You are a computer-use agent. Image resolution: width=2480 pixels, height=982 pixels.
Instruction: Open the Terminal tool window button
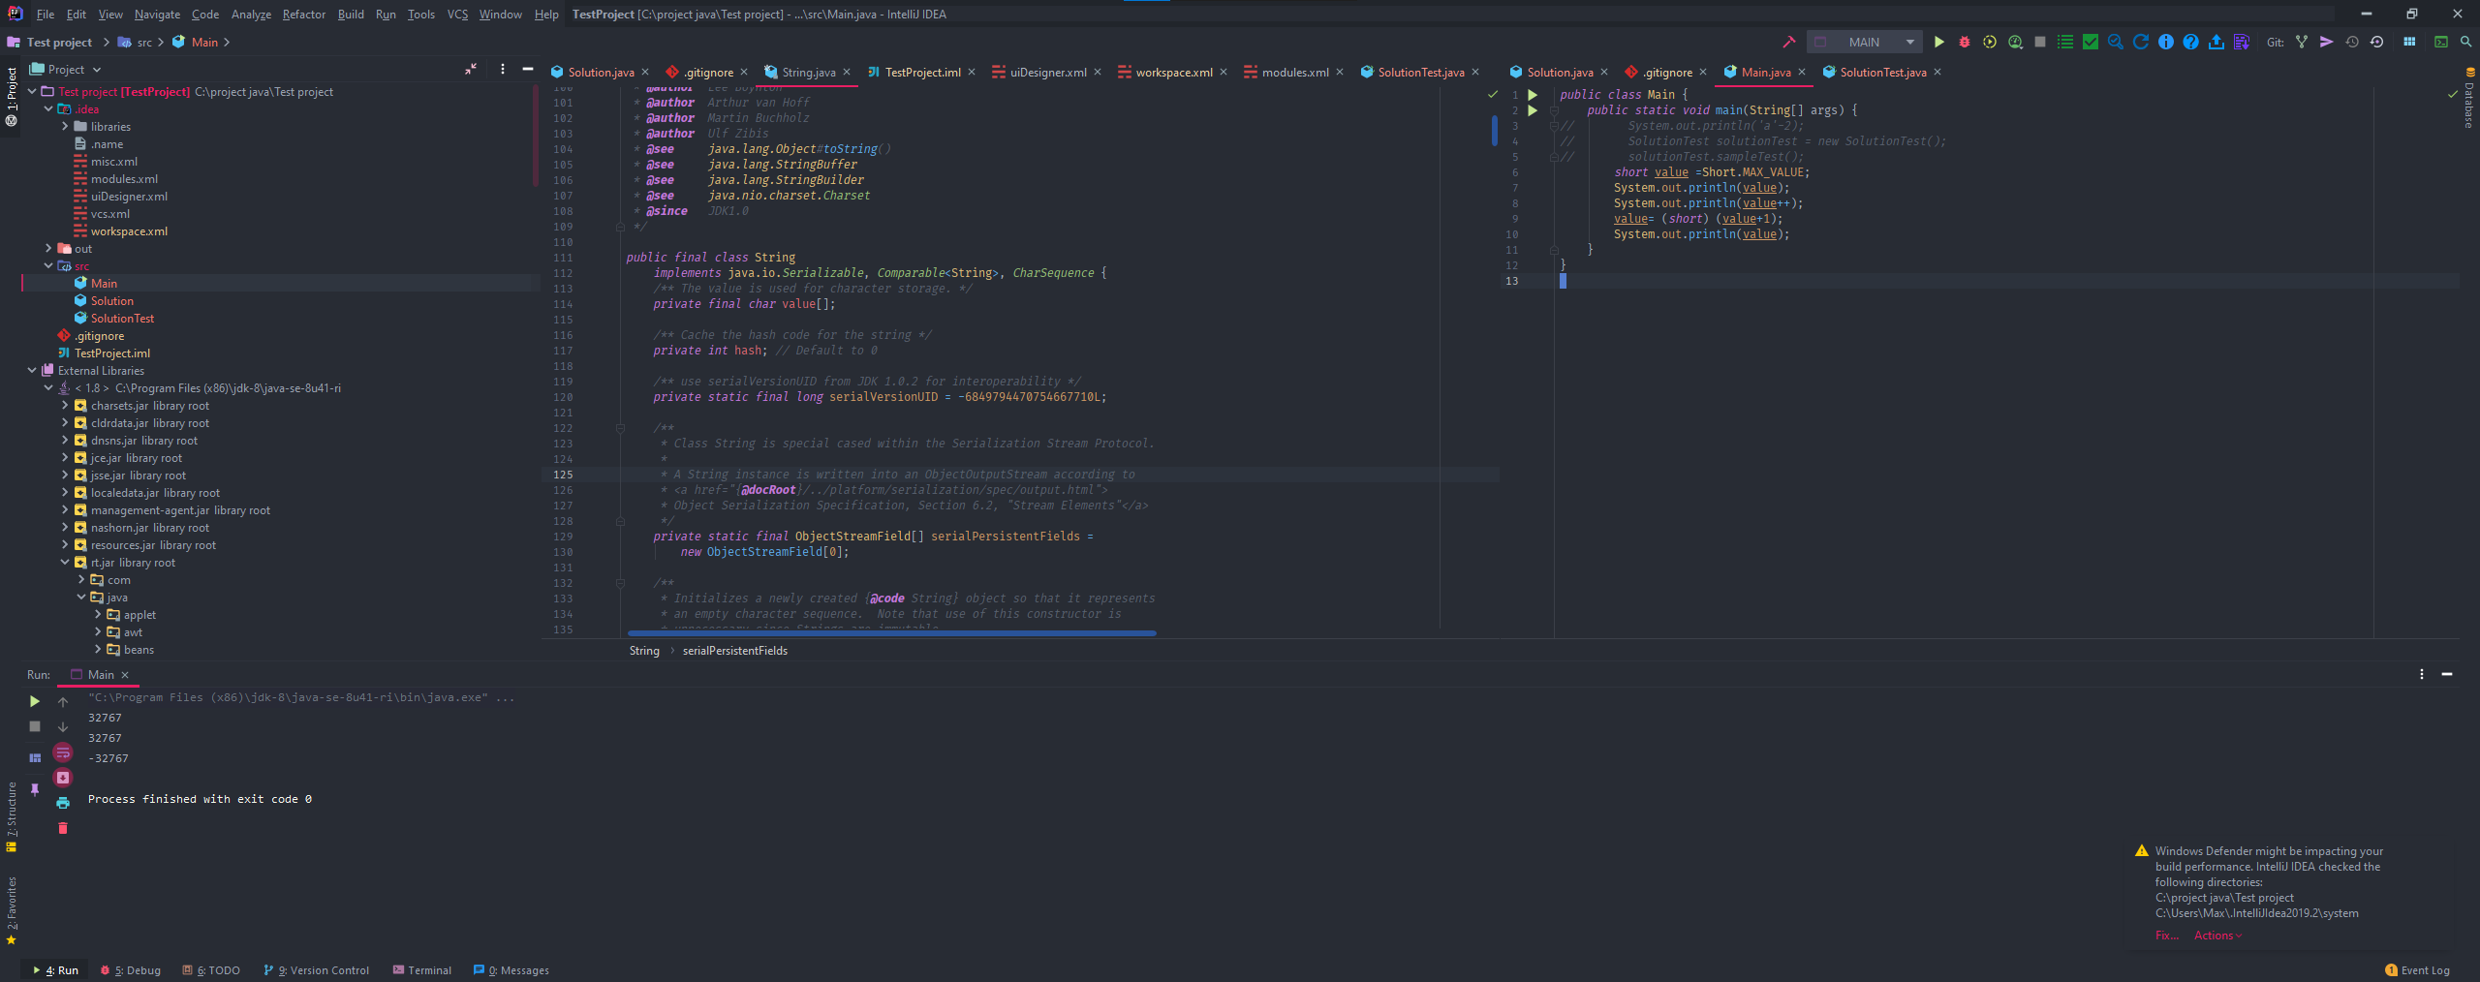click(422, 970)
